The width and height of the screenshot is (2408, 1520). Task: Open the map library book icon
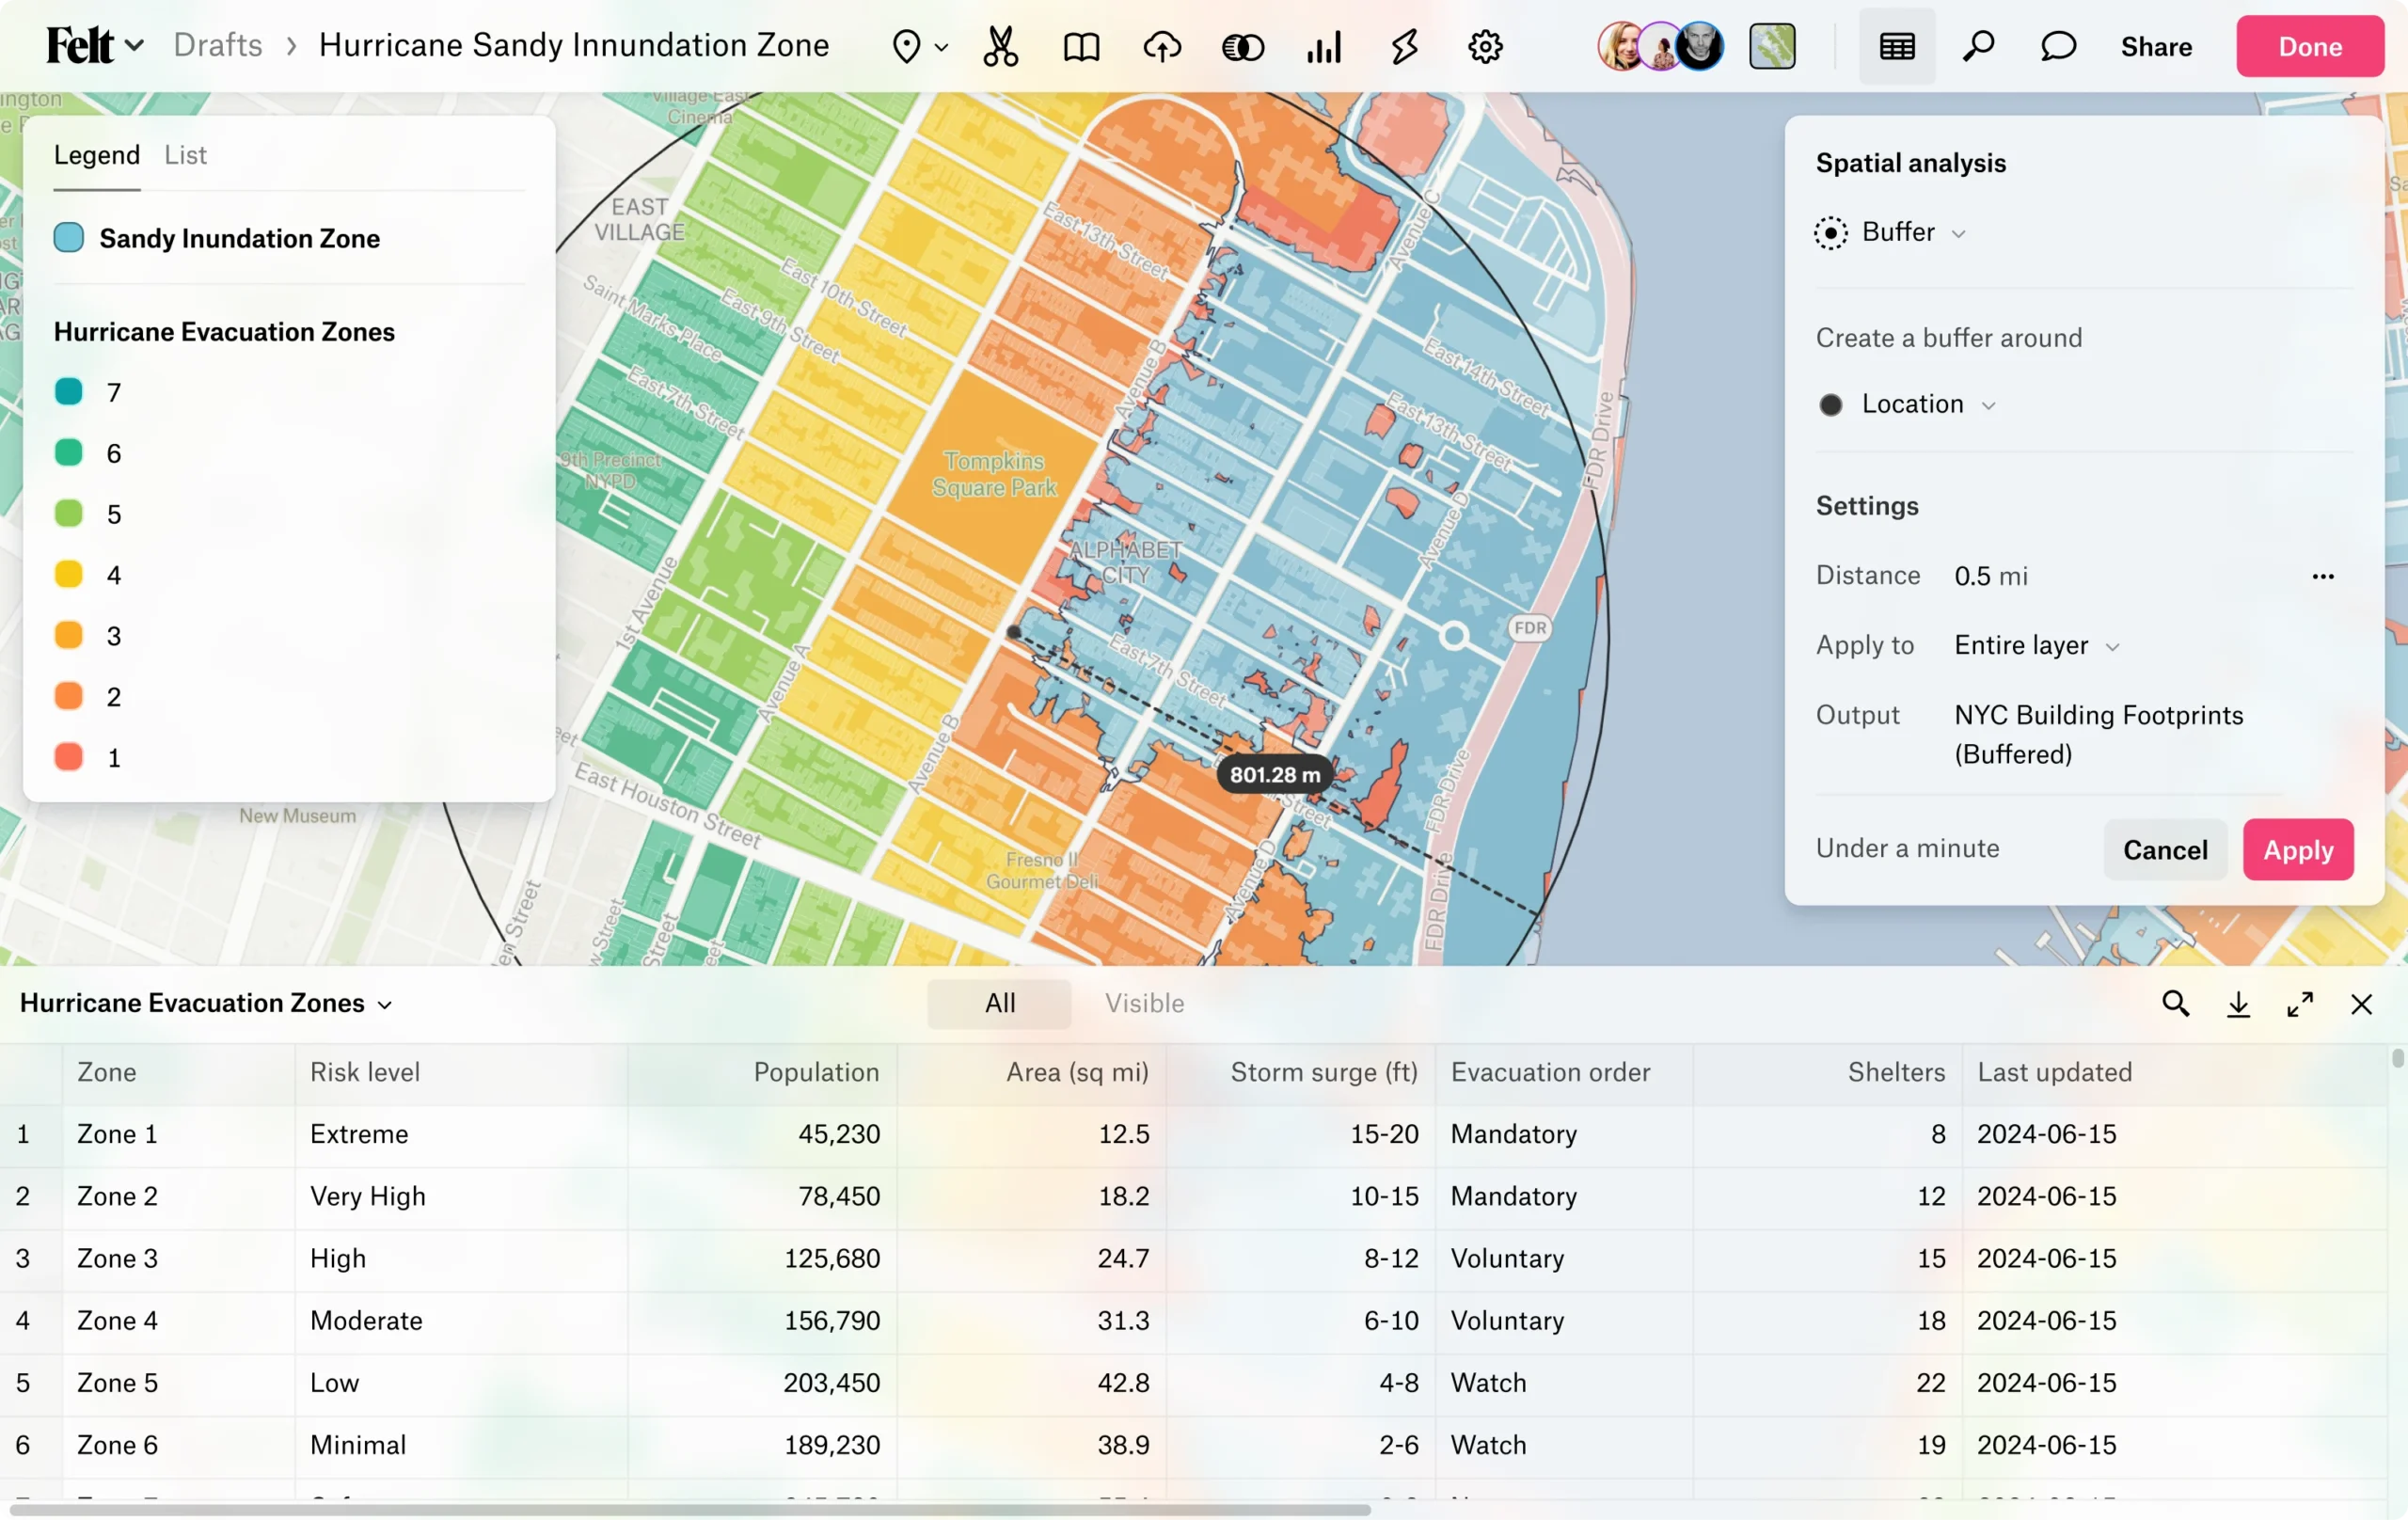pyautogui.click(x=1081, y=47)
